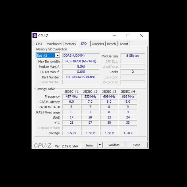The width and height of the screenshot is (187, 187).
Task: Go to the About tab
Action: [124, 44]
